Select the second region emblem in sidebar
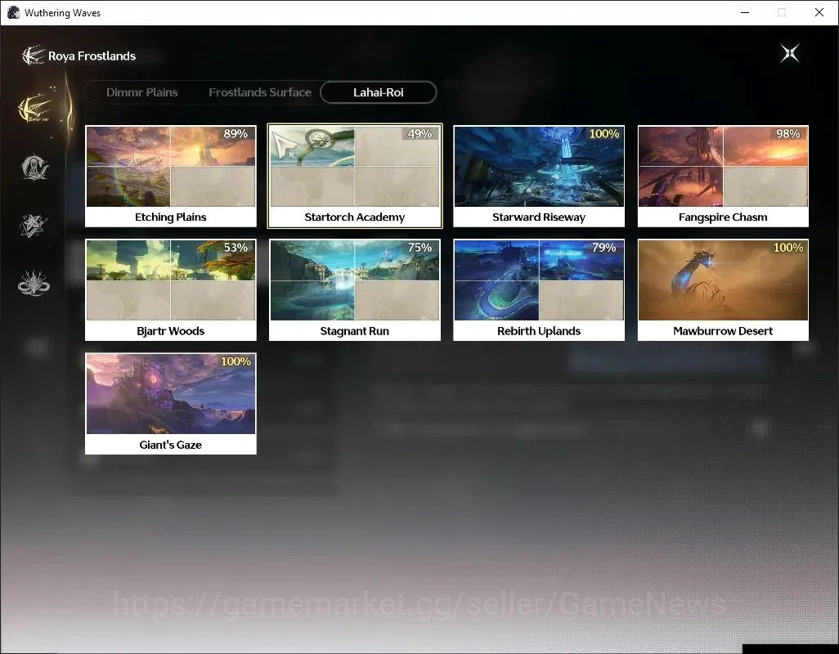The width and height of the screenshot is (839, 654). [34, 168]
